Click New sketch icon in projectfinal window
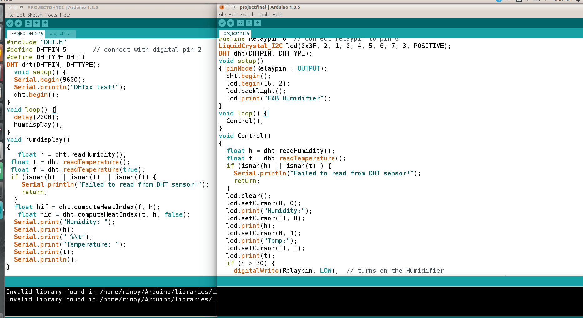This screenshot has width=583, height=318. point(240,23)
